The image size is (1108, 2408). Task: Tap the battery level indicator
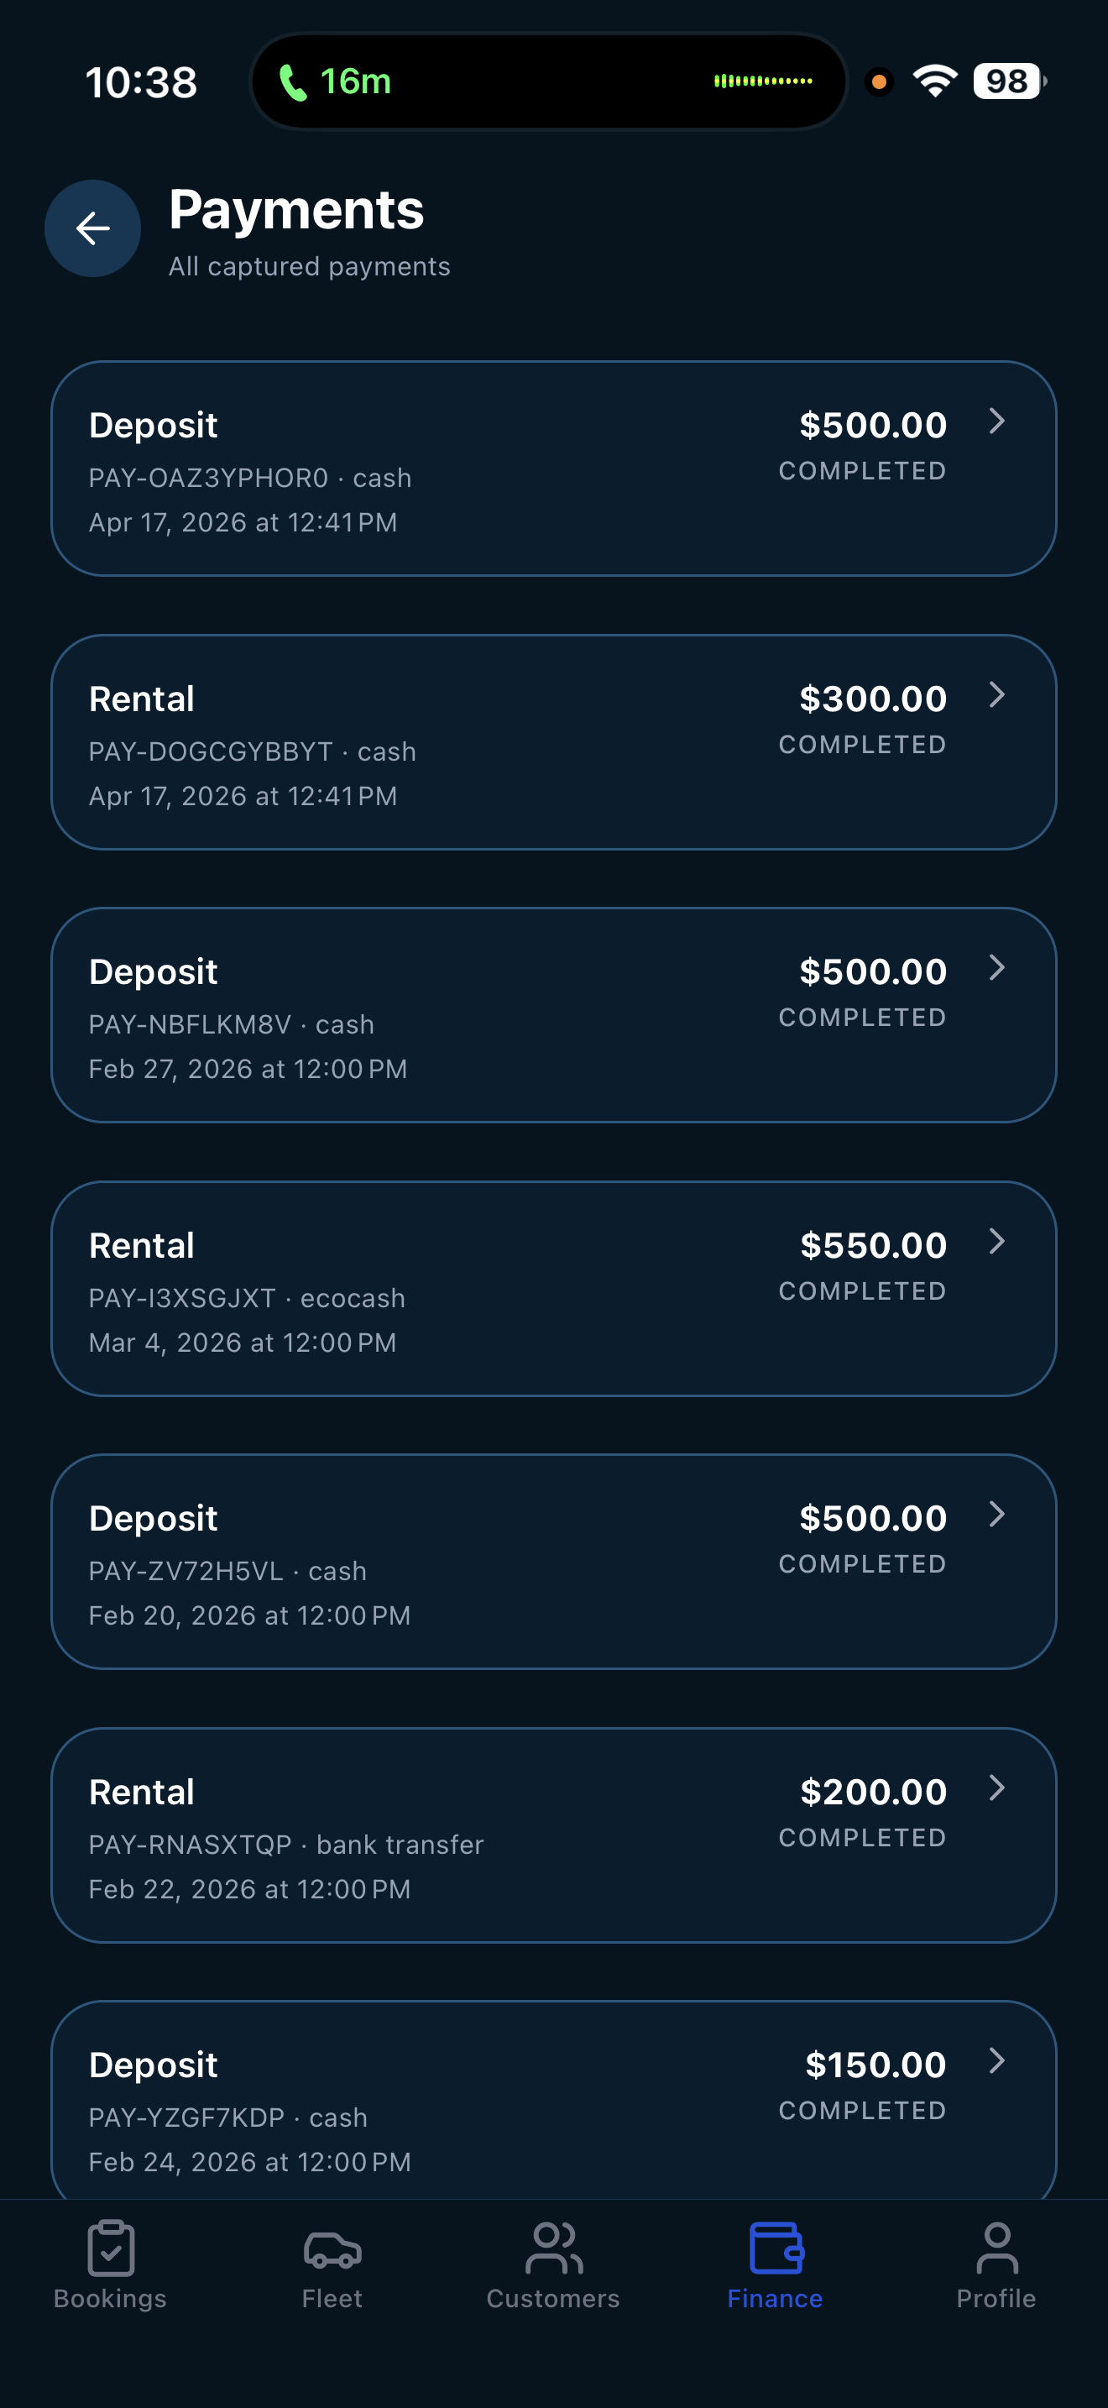[1008, 81]
